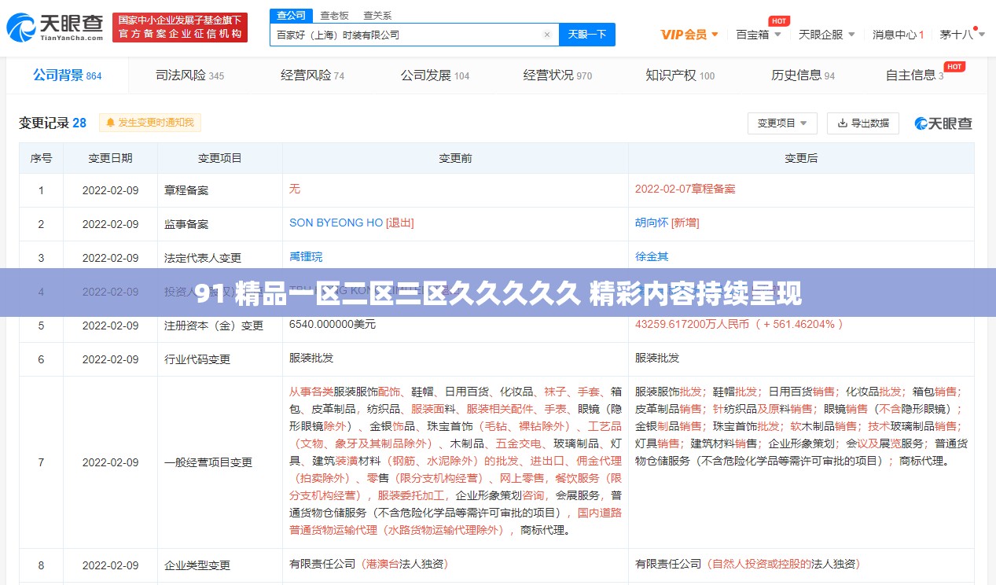
Task: Click the 43259.617200万人民币 value
Action: click(x=693, y=324)
